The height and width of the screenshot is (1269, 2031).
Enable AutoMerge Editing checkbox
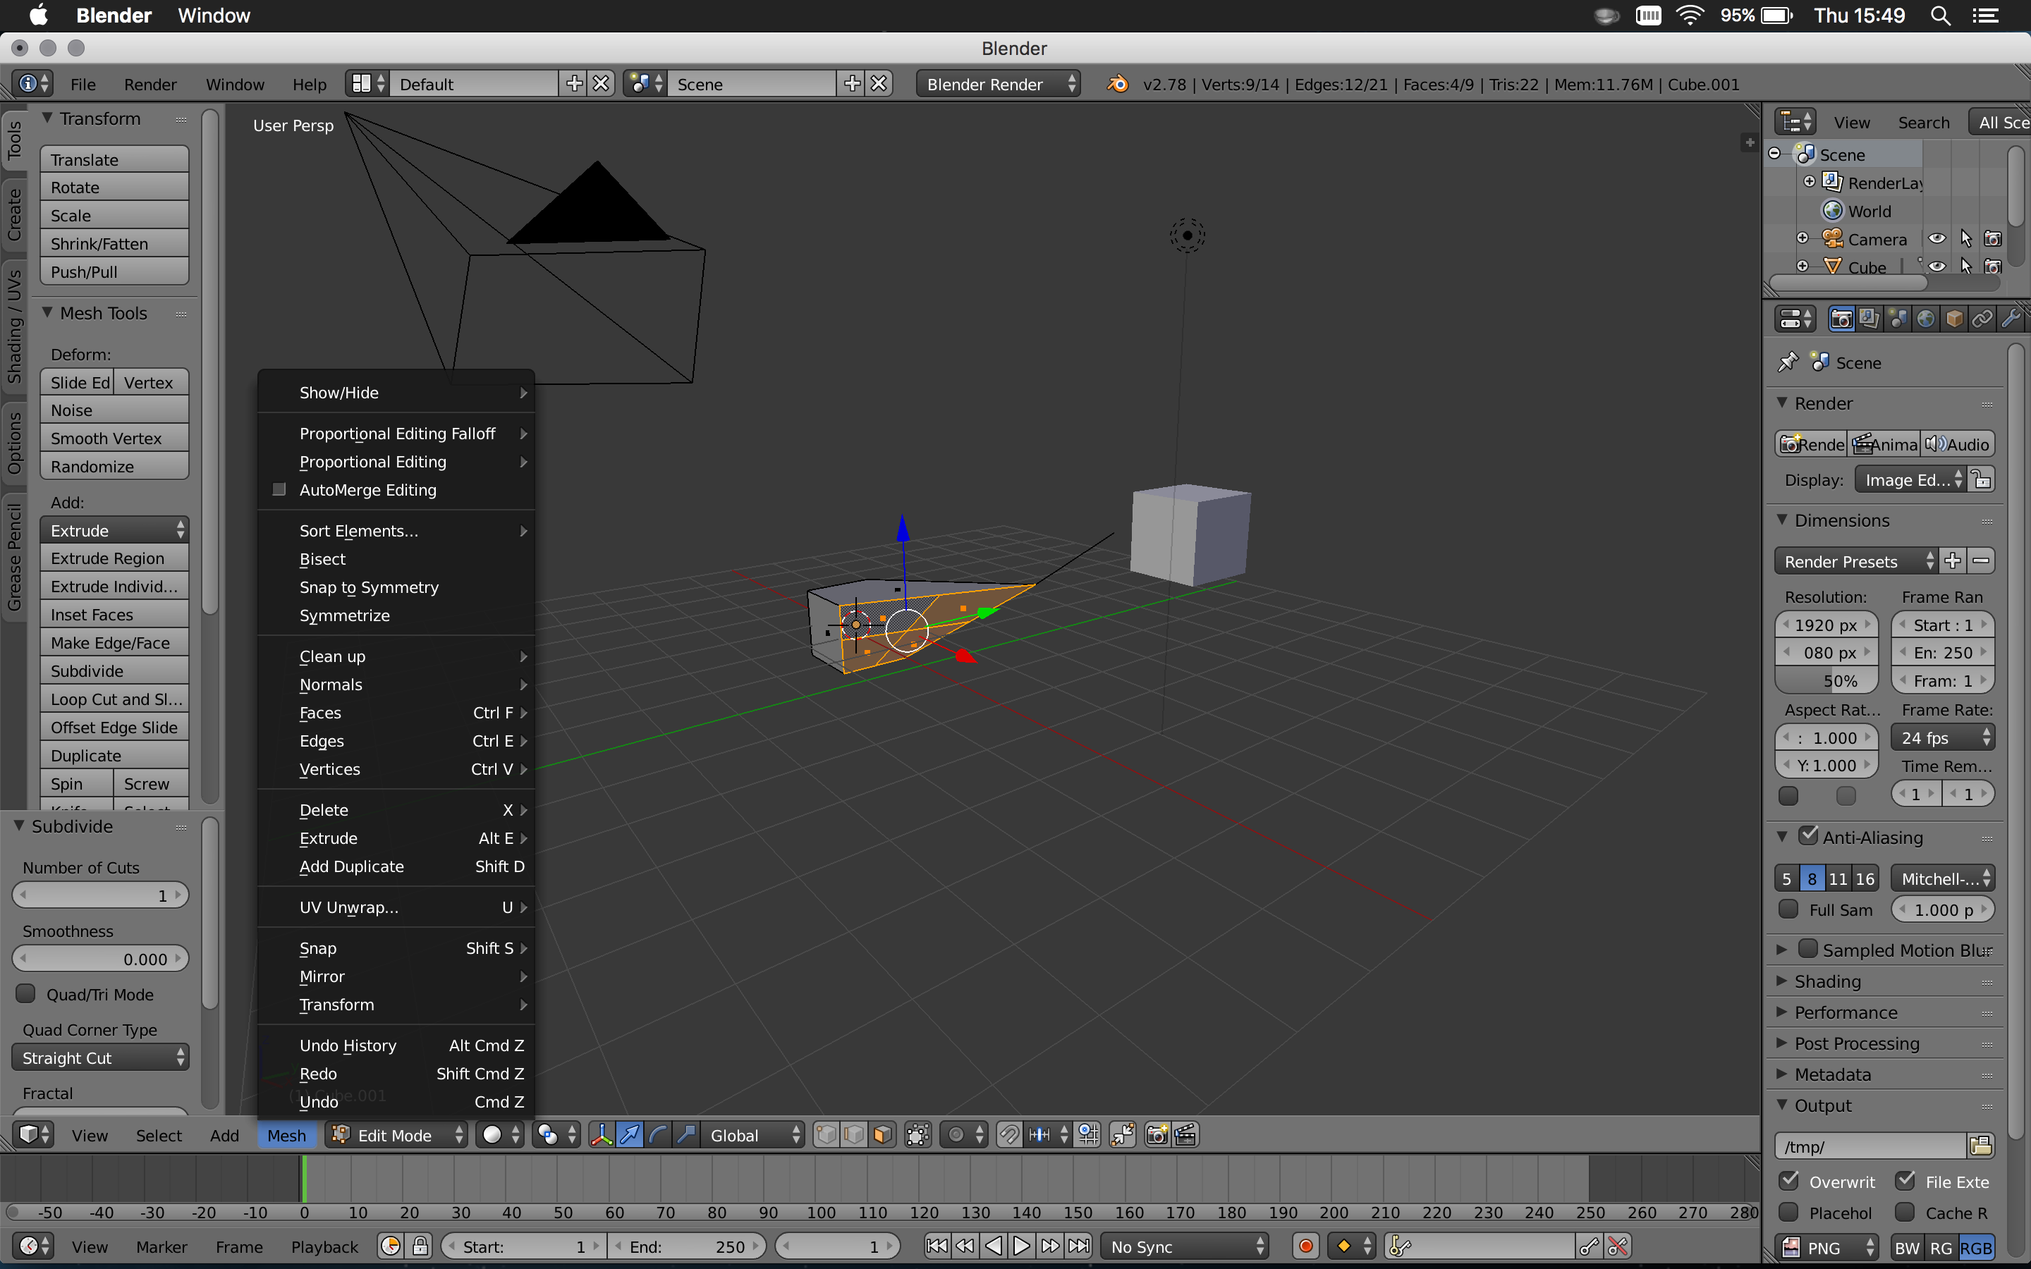(279, 489)
